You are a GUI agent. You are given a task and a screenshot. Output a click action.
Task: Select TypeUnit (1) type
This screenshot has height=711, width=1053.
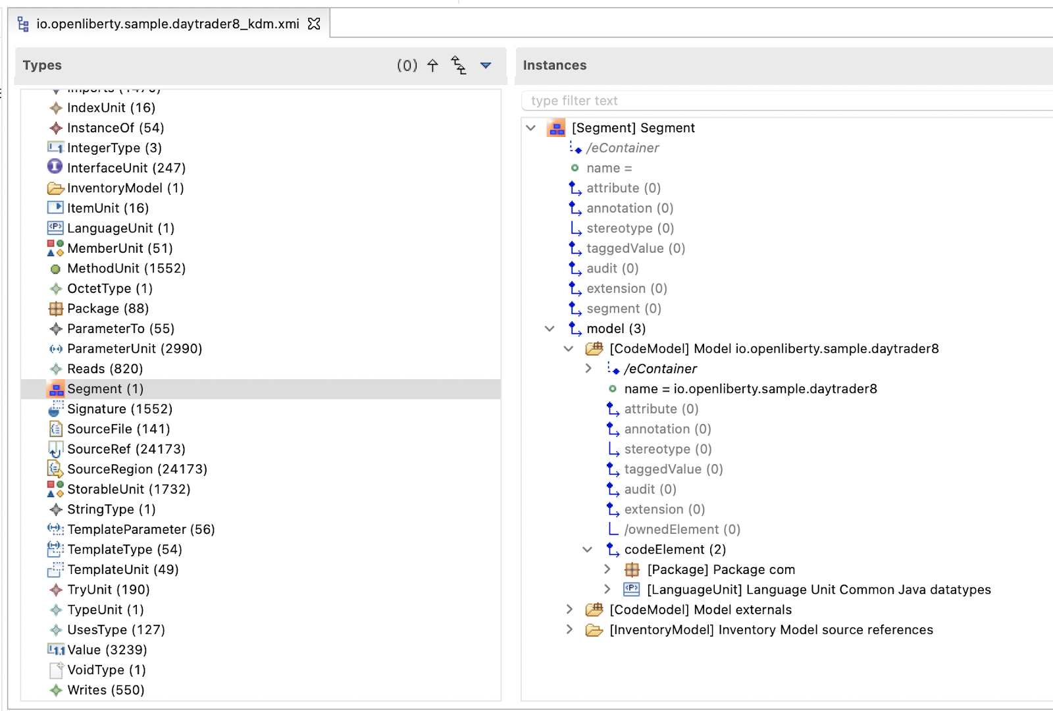click(105, 610)
